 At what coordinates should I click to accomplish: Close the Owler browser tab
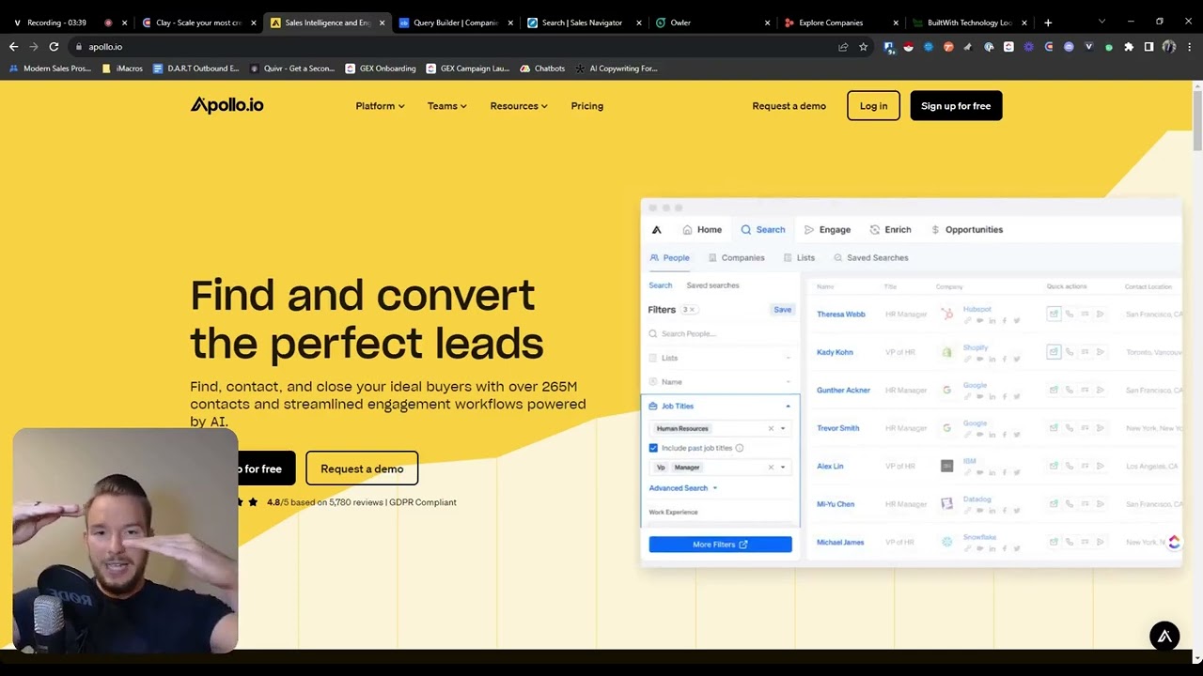(x=767, y=23)
